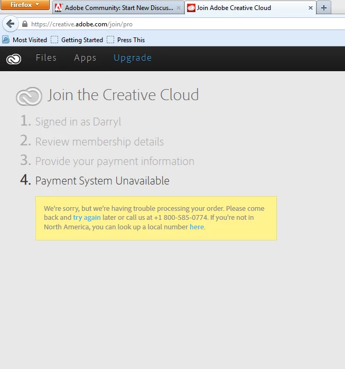
Task: Click the Adobe icon on Community tab
Action: [58, 8]
